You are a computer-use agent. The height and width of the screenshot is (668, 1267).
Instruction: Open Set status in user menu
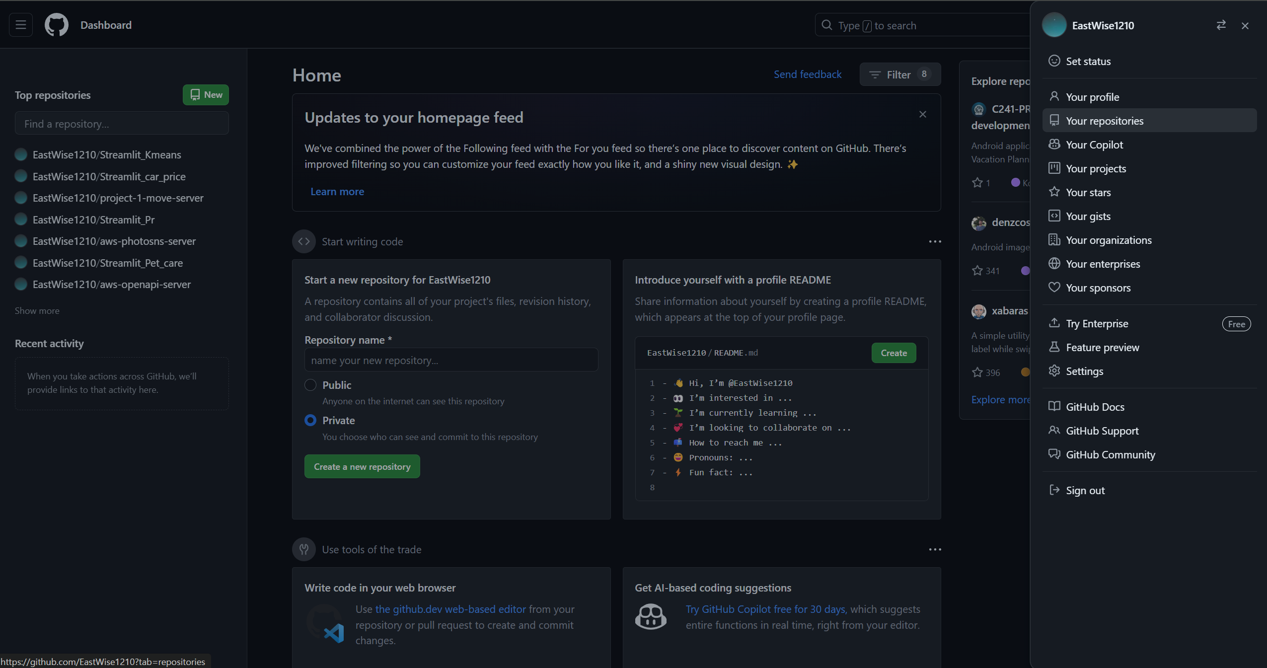point(1149,61)
